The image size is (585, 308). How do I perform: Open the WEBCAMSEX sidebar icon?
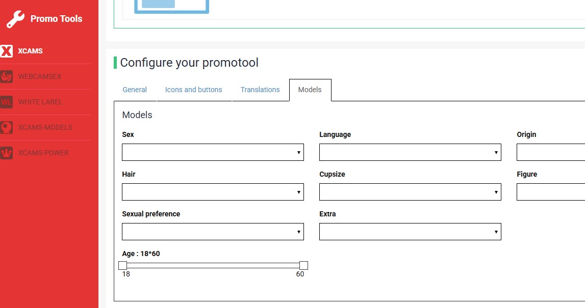(x=7, y=76)
